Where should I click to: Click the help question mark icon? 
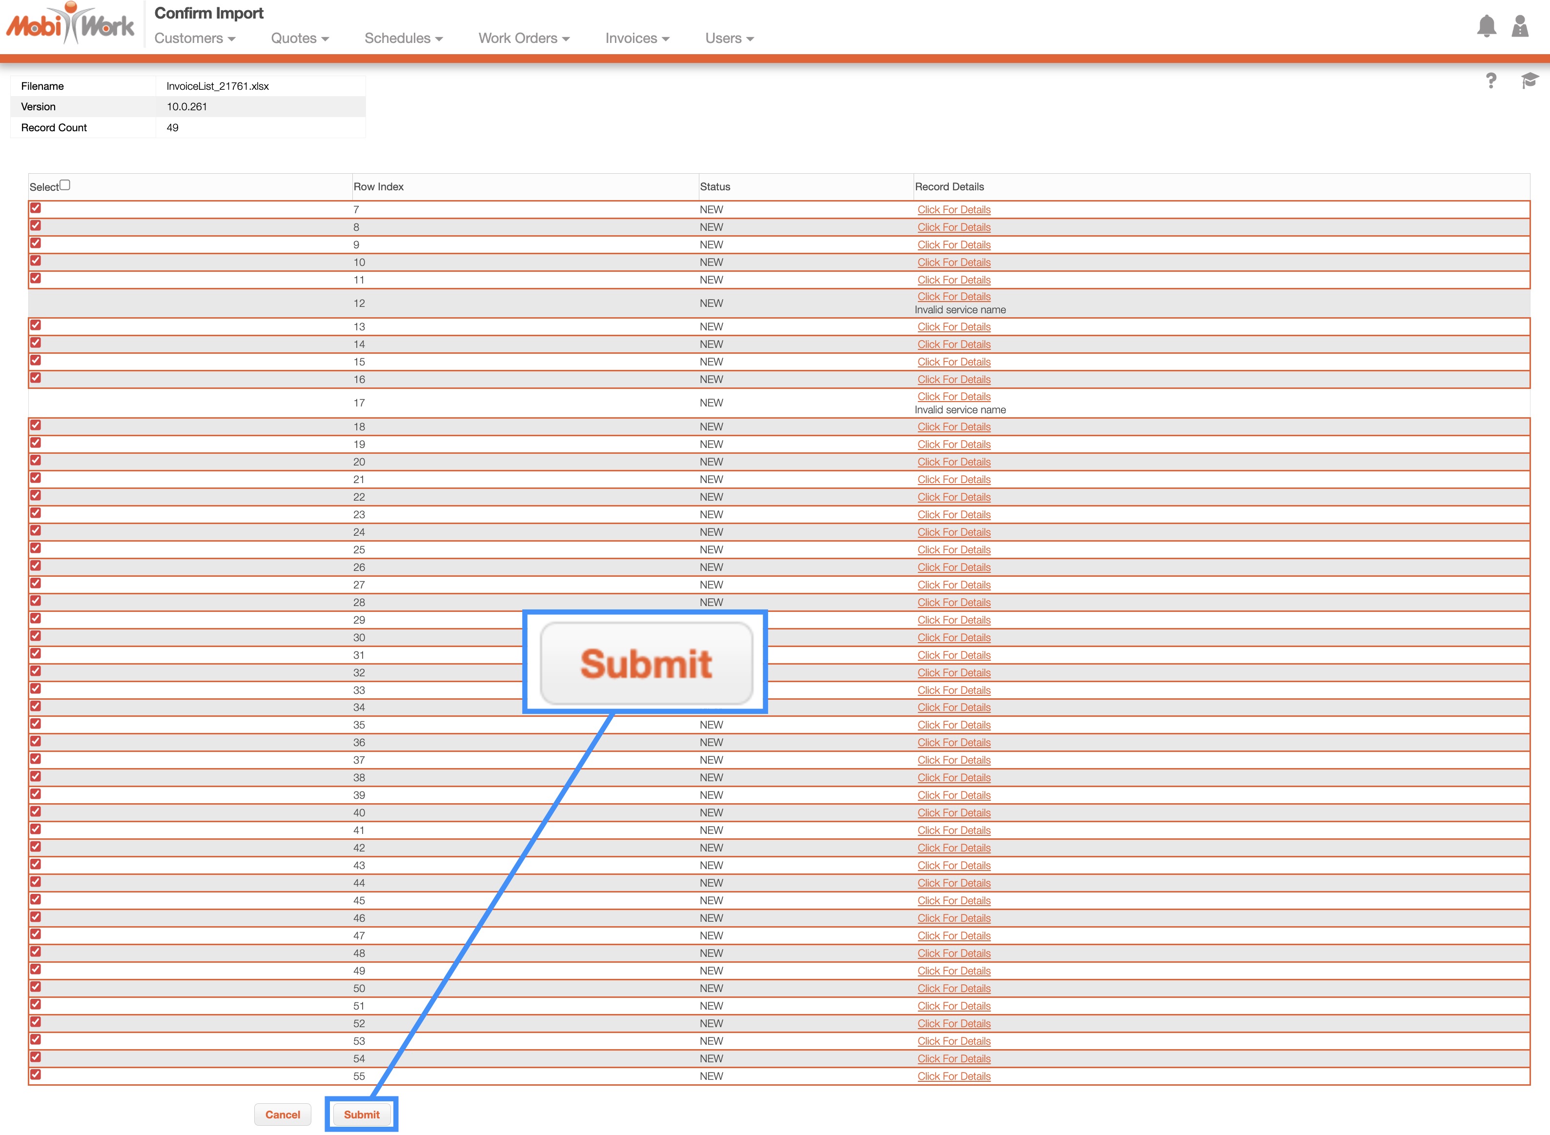[x=1490, y=81]
